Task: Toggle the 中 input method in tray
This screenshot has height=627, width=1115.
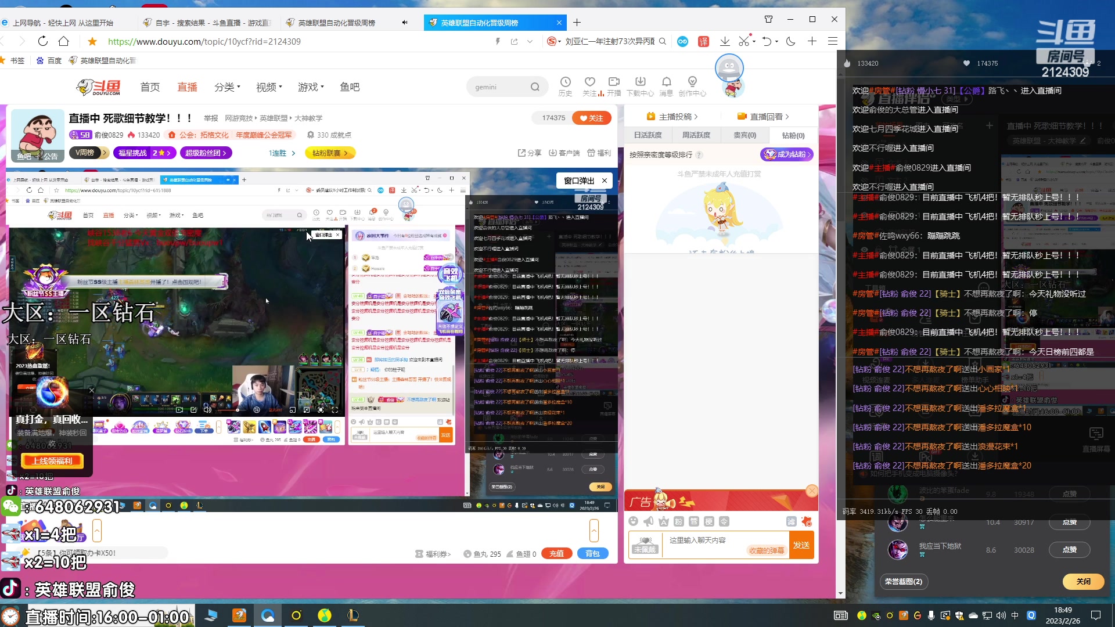Action: (x=1015, y=615)
